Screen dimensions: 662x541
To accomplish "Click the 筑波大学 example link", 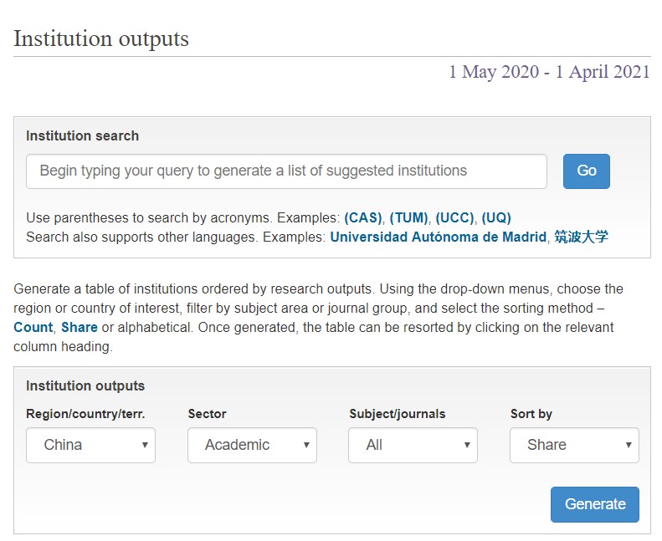I will [581, 237].
